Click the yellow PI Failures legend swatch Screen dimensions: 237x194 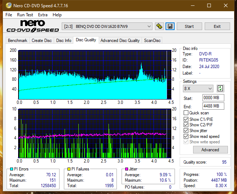[x=69, y=169]
